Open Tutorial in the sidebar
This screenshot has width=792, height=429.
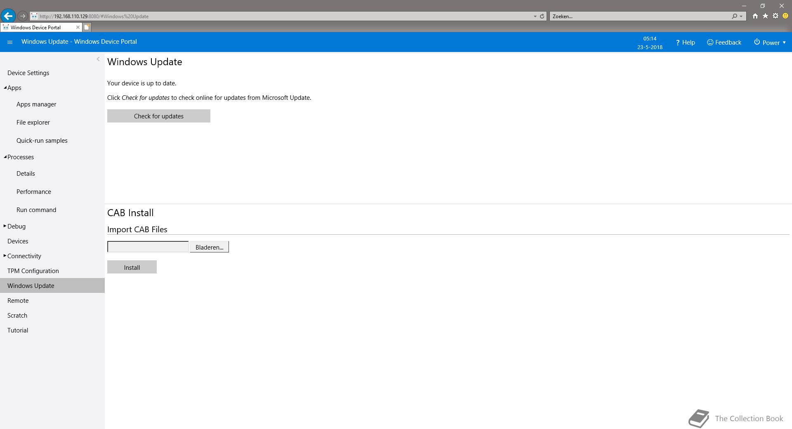(18, 330)
